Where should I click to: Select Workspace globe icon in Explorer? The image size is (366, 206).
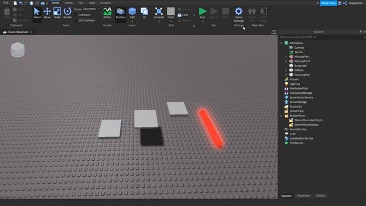(287, 43)
